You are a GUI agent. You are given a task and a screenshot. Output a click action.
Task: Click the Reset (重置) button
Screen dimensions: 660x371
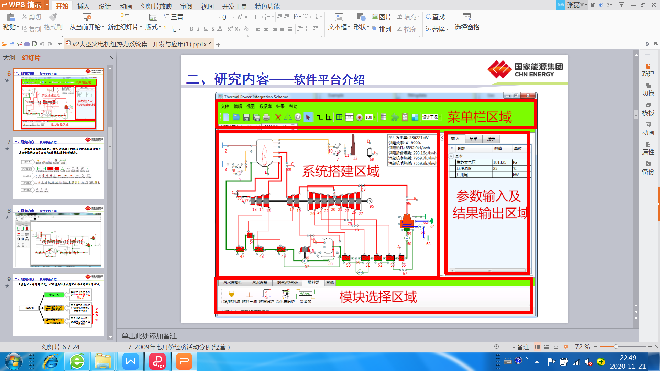tap(174, 17)
